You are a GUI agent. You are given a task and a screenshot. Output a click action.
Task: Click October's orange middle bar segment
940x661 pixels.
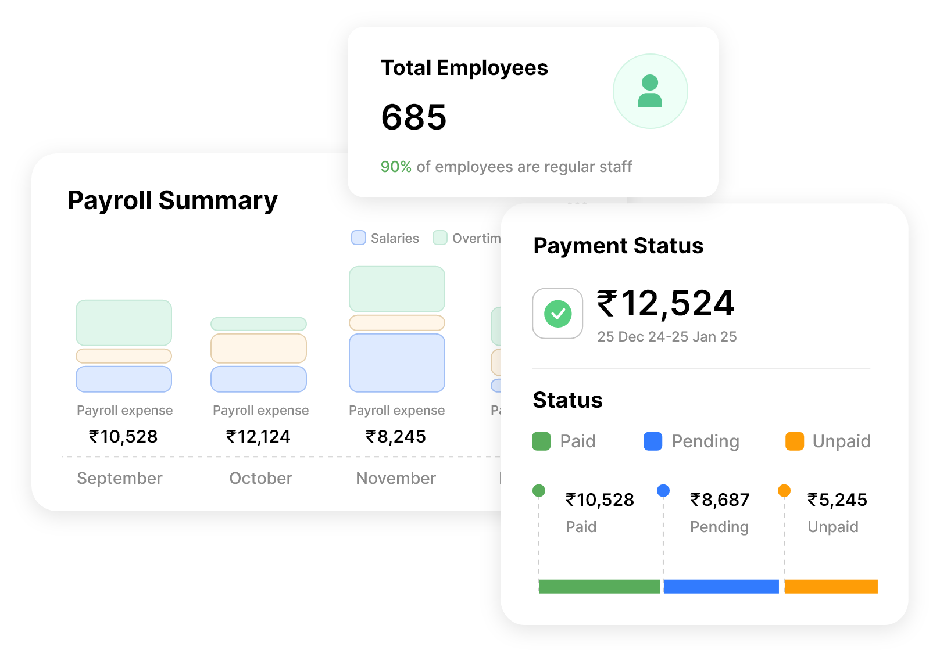[x=259, y=349]
